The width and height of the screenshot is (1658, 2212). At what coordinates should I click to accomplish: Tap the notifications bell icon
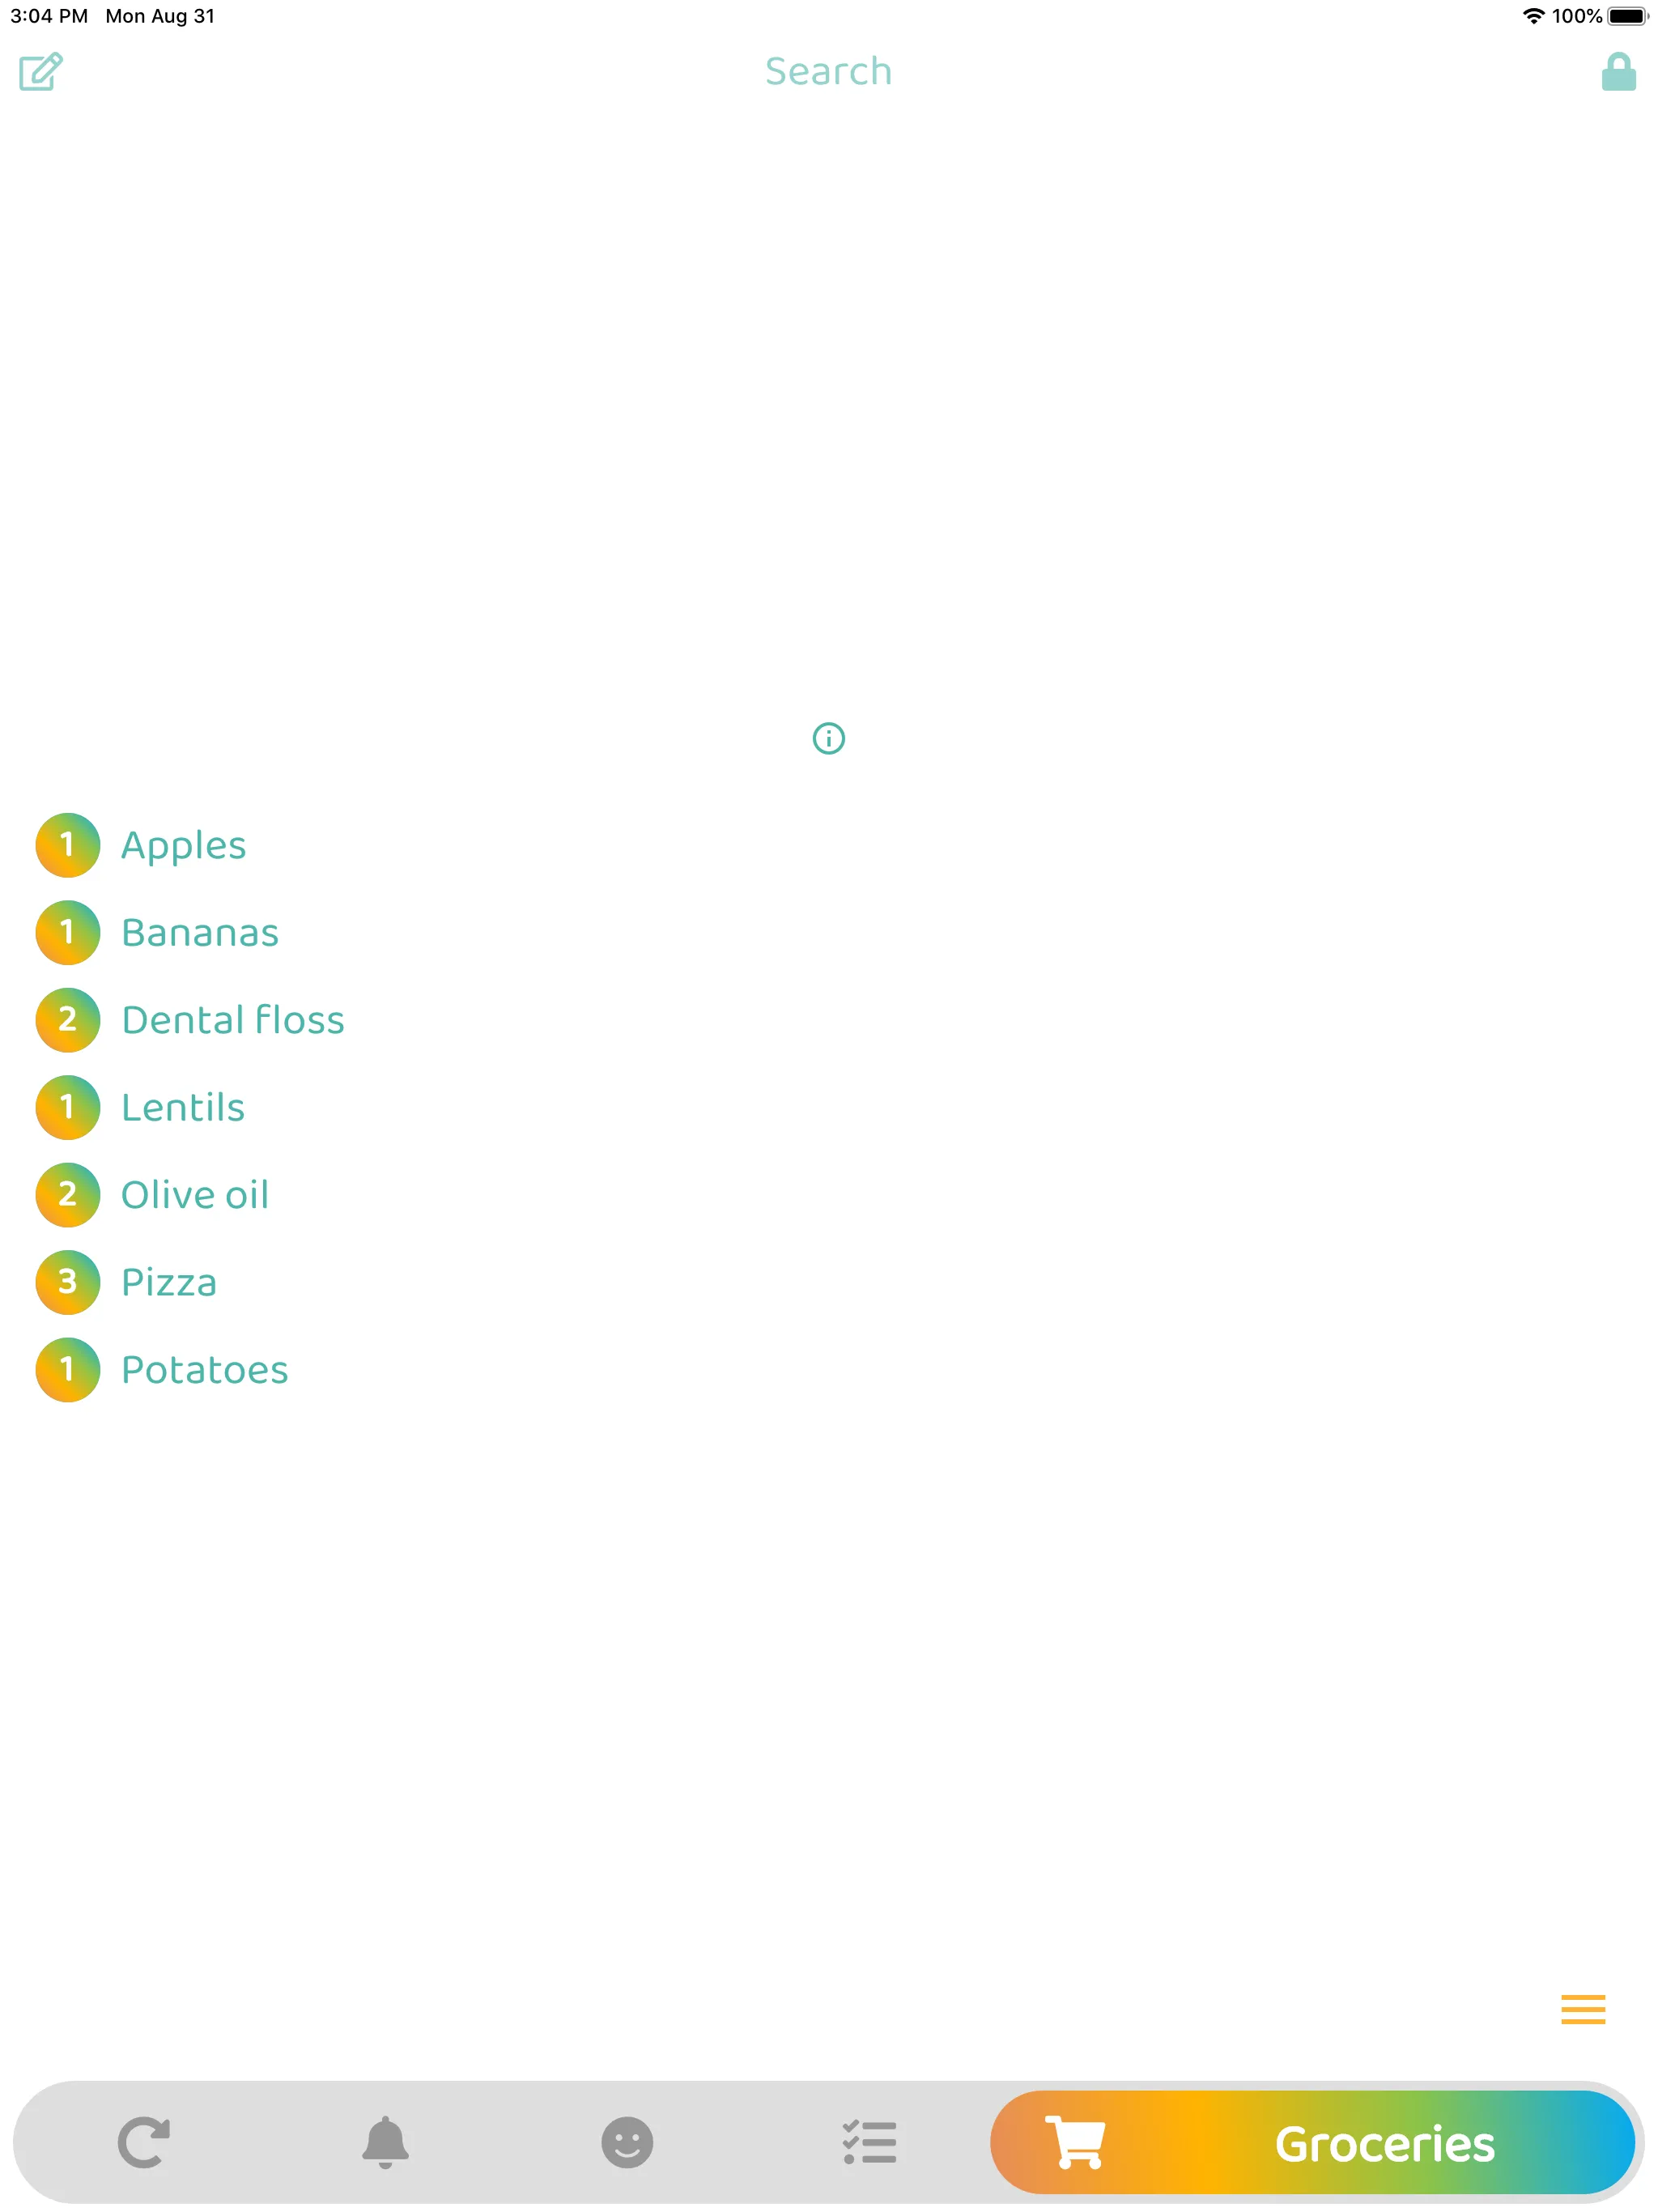coord(385,2141)
